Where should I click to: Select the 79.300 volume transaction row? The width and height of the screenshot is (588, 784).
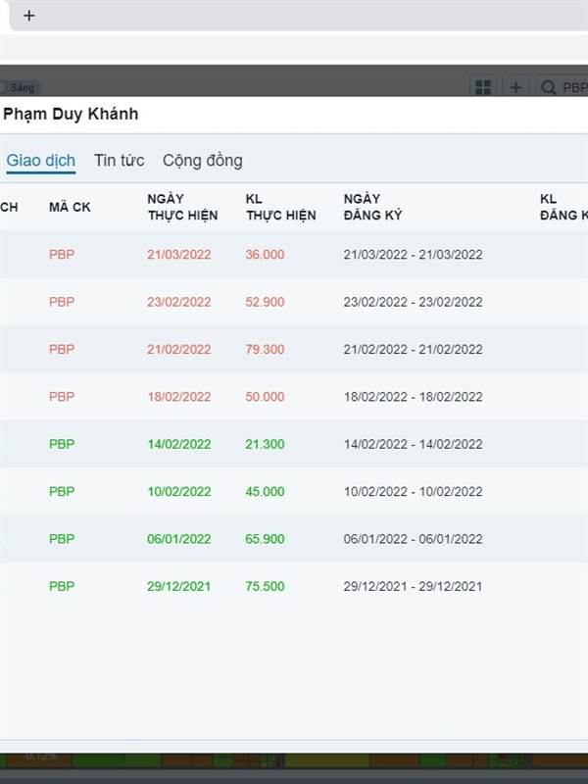point(294,349)
